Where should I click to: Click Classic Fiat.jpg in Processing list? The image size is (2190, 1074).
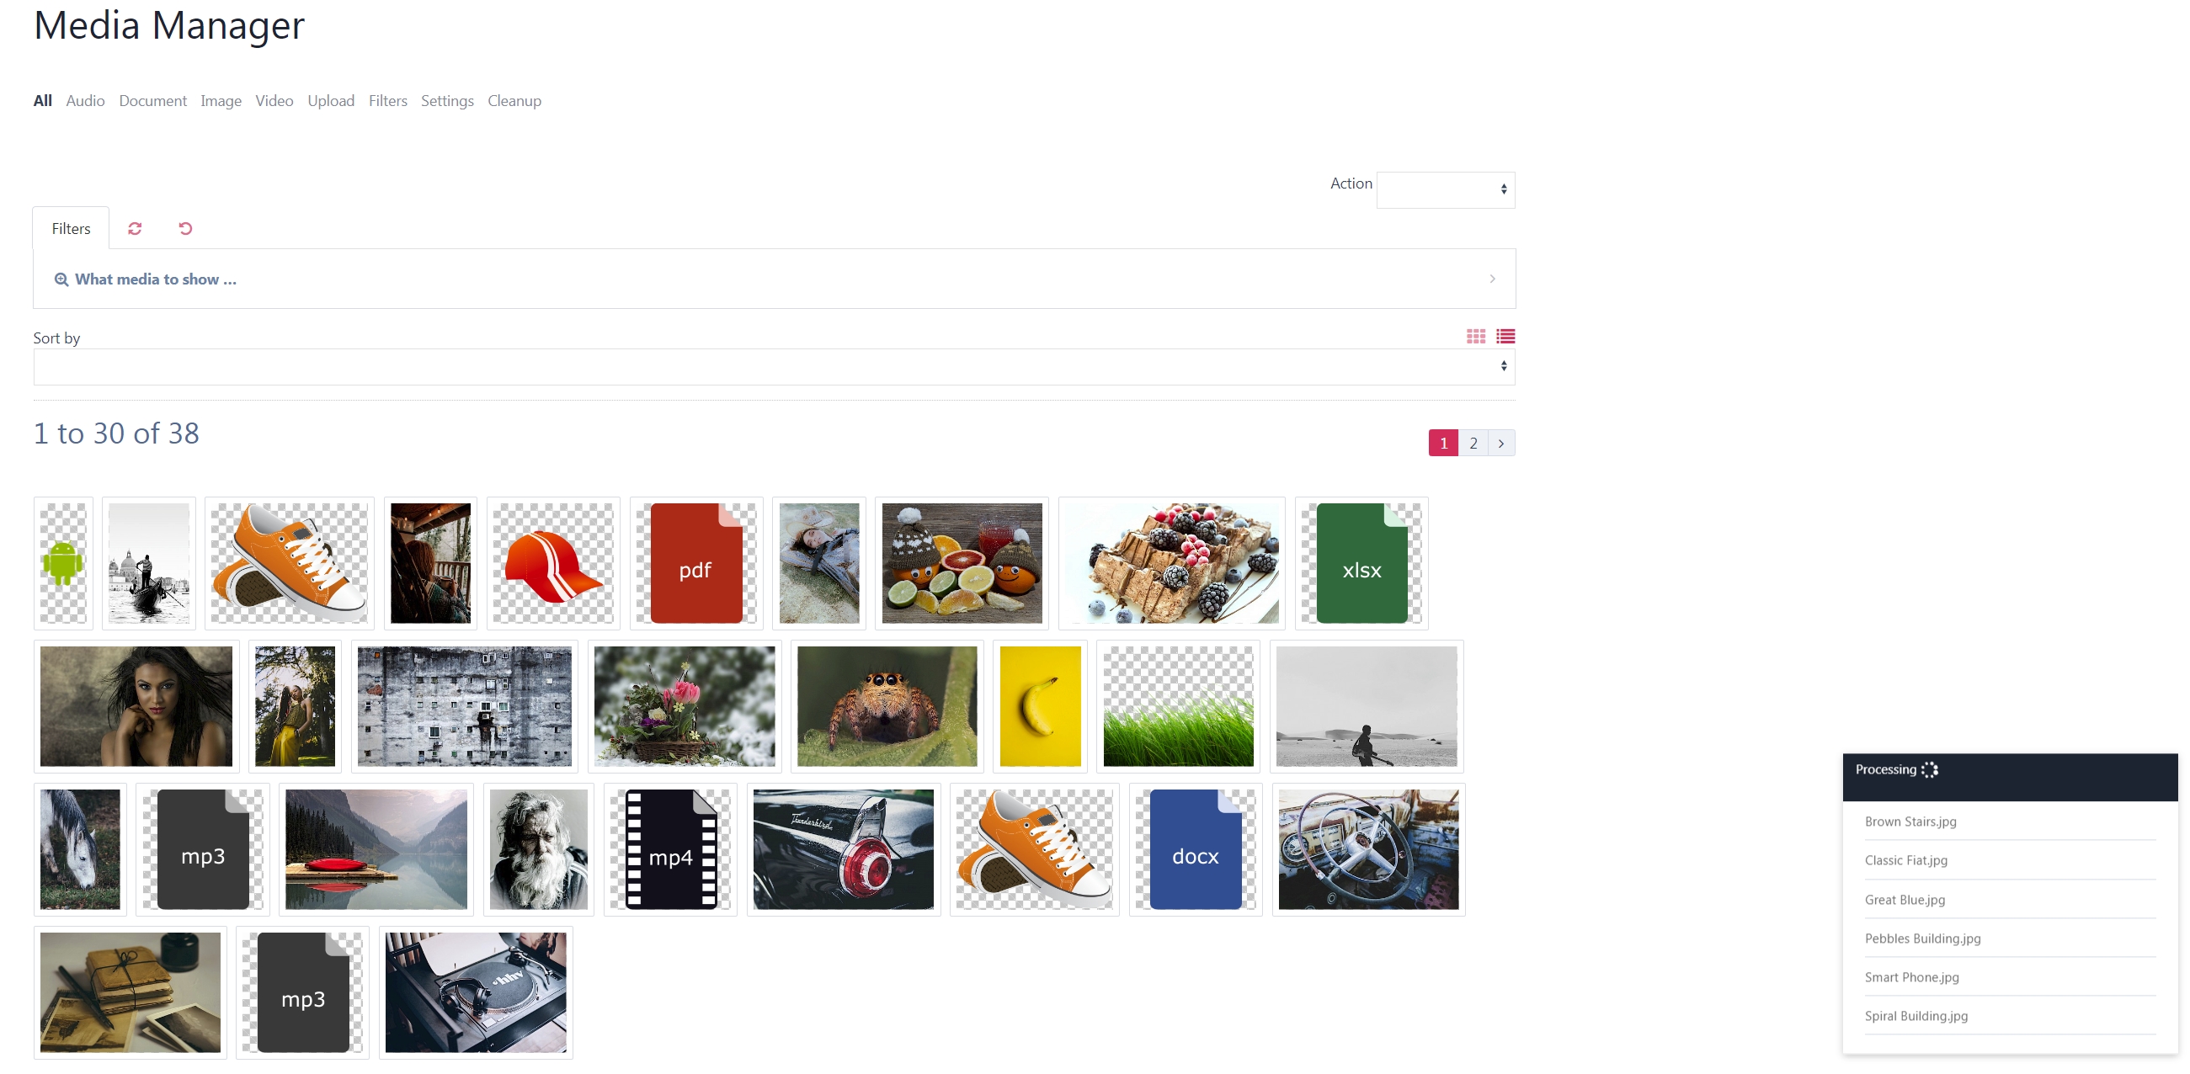(1906, 860)
